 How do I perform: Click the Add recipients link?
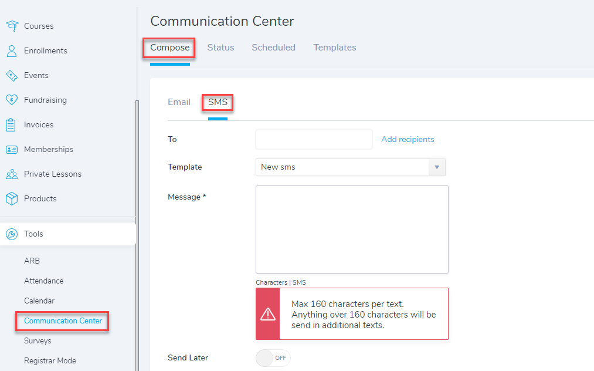coord(408,139)
